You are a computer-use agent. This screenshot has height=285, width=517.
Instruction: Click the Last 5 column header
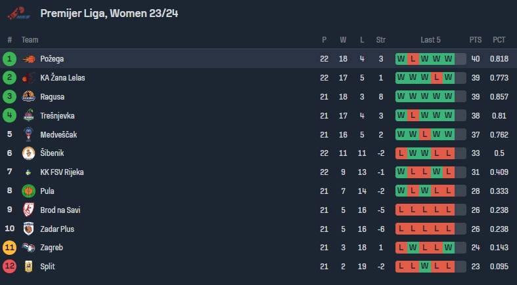pos(430,40)
